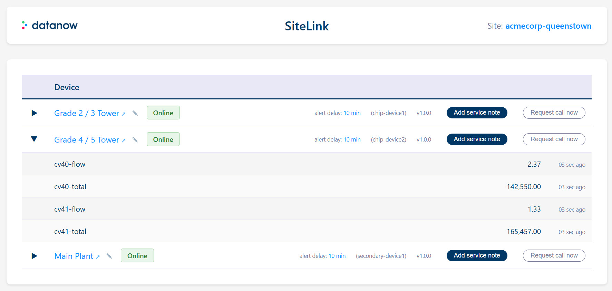Click the SiteLink page title
612x291 pixels.
[307, 26]
